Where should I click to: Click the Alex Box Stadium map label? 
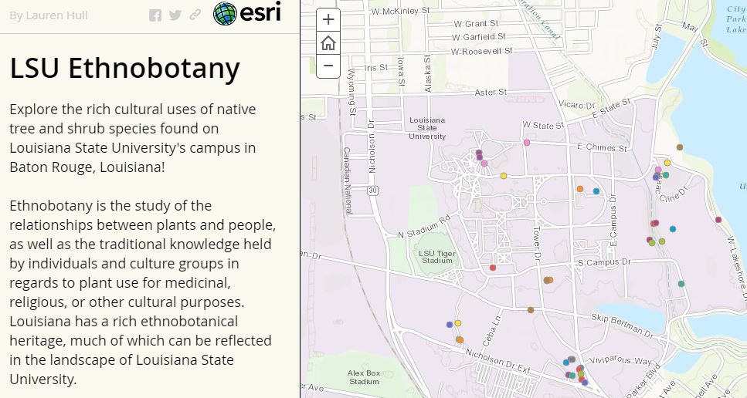click(x=364, y=377)
